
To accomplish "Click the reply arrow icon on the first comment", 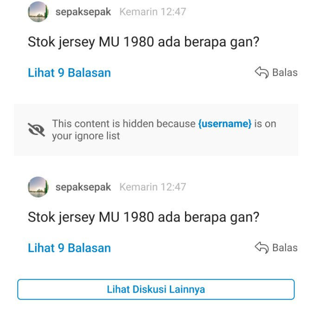I will coord(261,72).
